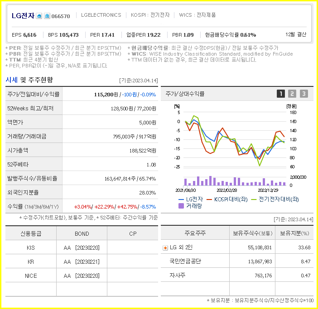Click the trading volume 795,003주 / 917억원

click(135, 137)
